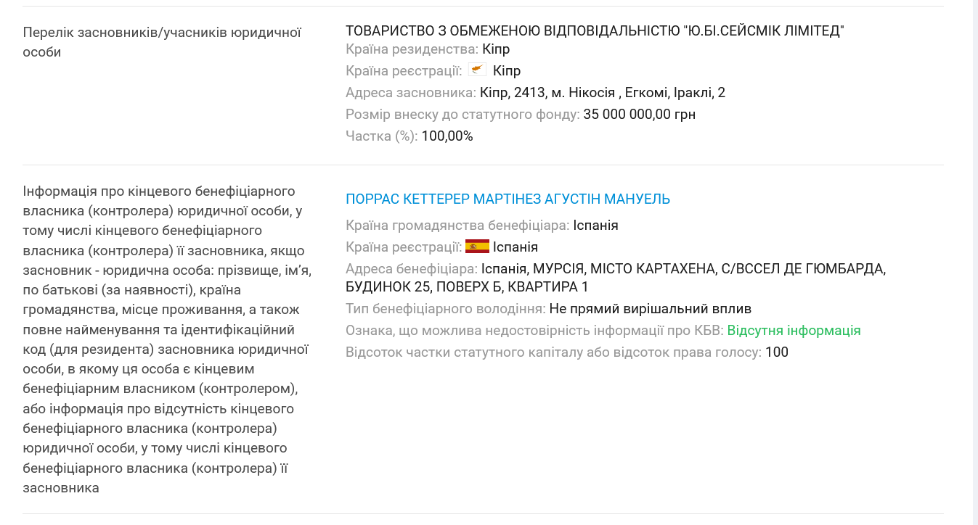Select the founders section label Перелік засновників/учасників
The height and width of the screenshot is (525, 978).
[x=163, y=42]
